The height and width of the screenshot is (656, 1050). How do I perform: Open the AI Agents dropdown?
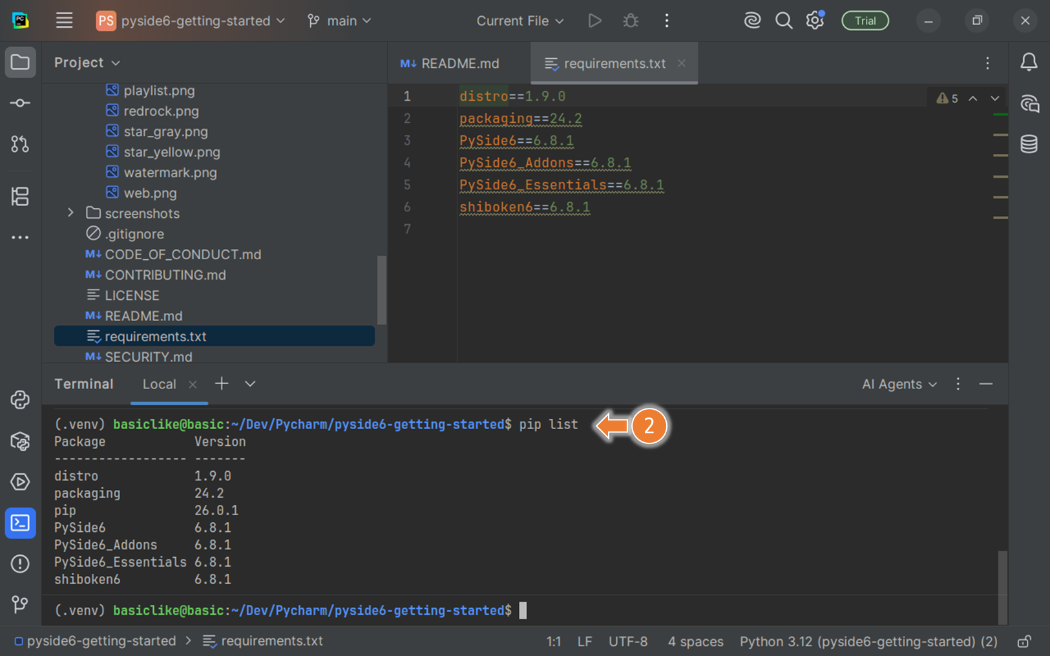pos(899,384)
